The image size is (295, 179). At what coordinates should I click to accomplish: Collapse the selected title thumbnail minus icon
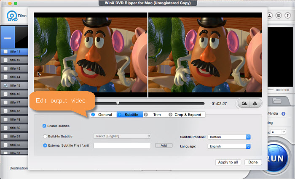pyautogui.click(x=8, y=38)
